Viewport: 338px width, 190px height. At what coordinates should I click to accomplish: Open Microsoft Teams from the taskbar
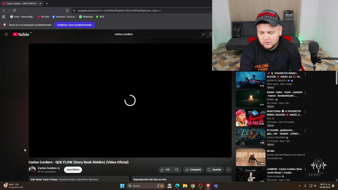[216, 186]
